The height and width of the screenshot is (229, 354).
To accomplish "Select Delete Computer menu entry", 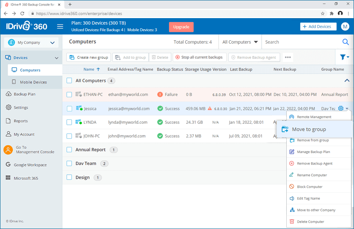I will 319,221.
